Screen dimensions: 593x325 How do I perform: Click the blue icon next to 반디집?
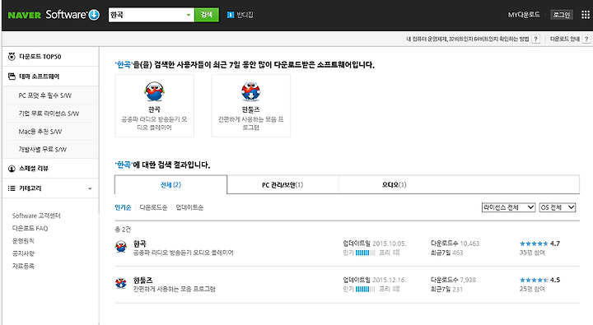coord(231,15)
